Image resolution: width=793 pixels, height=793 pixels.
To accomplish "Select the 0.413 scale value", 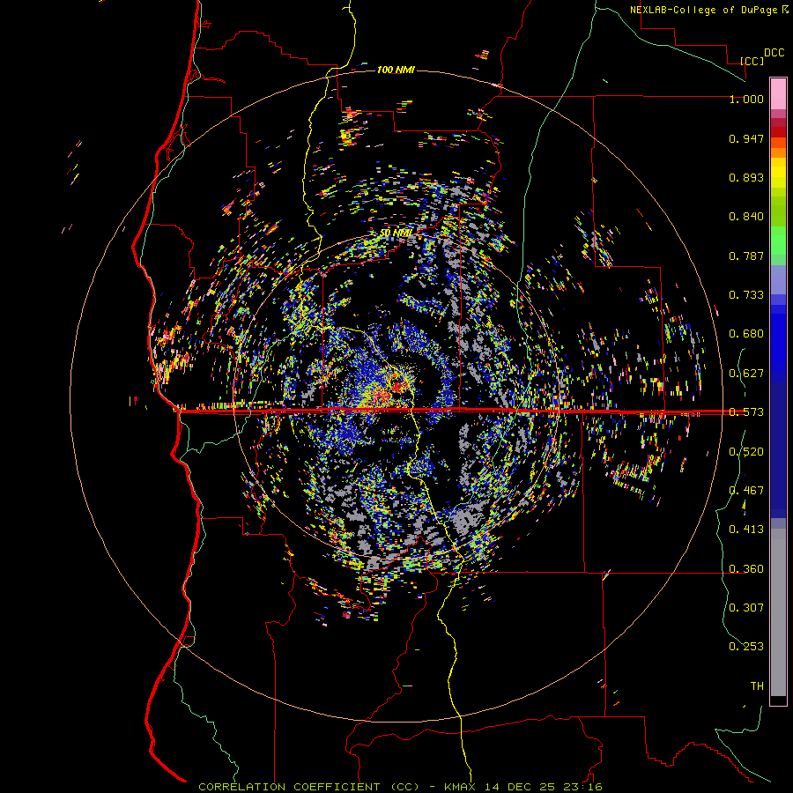I will [746, 530].
